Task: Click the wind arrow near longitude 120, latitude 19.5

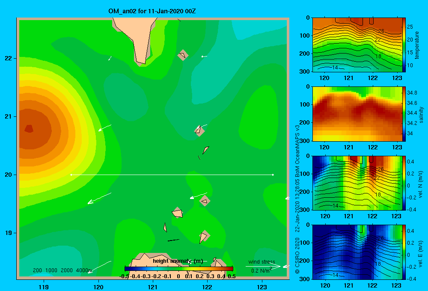Action: click(99, 198)
